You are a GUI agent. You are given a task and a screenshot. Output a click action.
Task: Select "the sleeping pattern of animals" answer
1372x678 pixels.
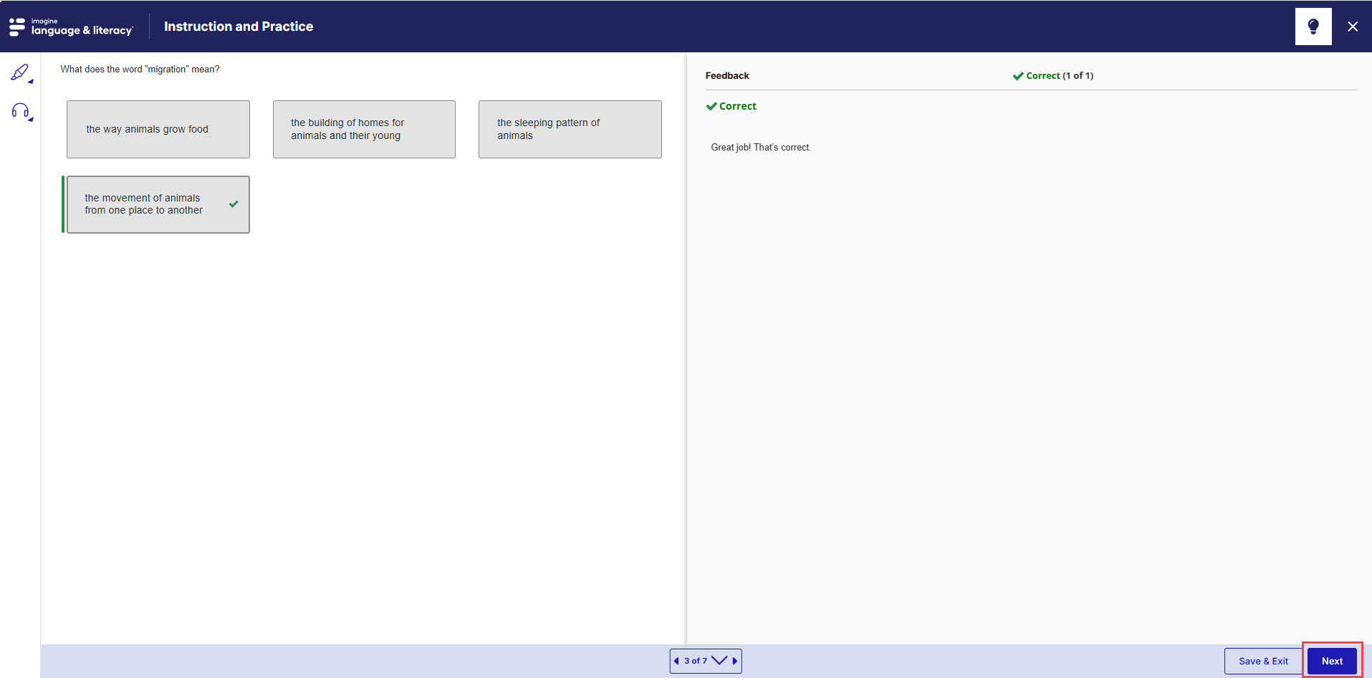click(570, 129)
